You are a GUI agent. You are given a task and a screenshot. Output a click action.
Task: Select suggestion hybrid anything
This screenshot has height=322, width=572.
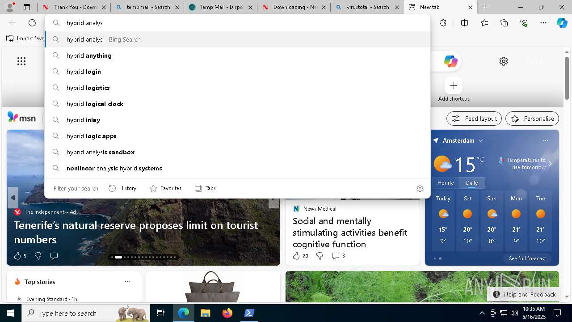click(238, 55)
